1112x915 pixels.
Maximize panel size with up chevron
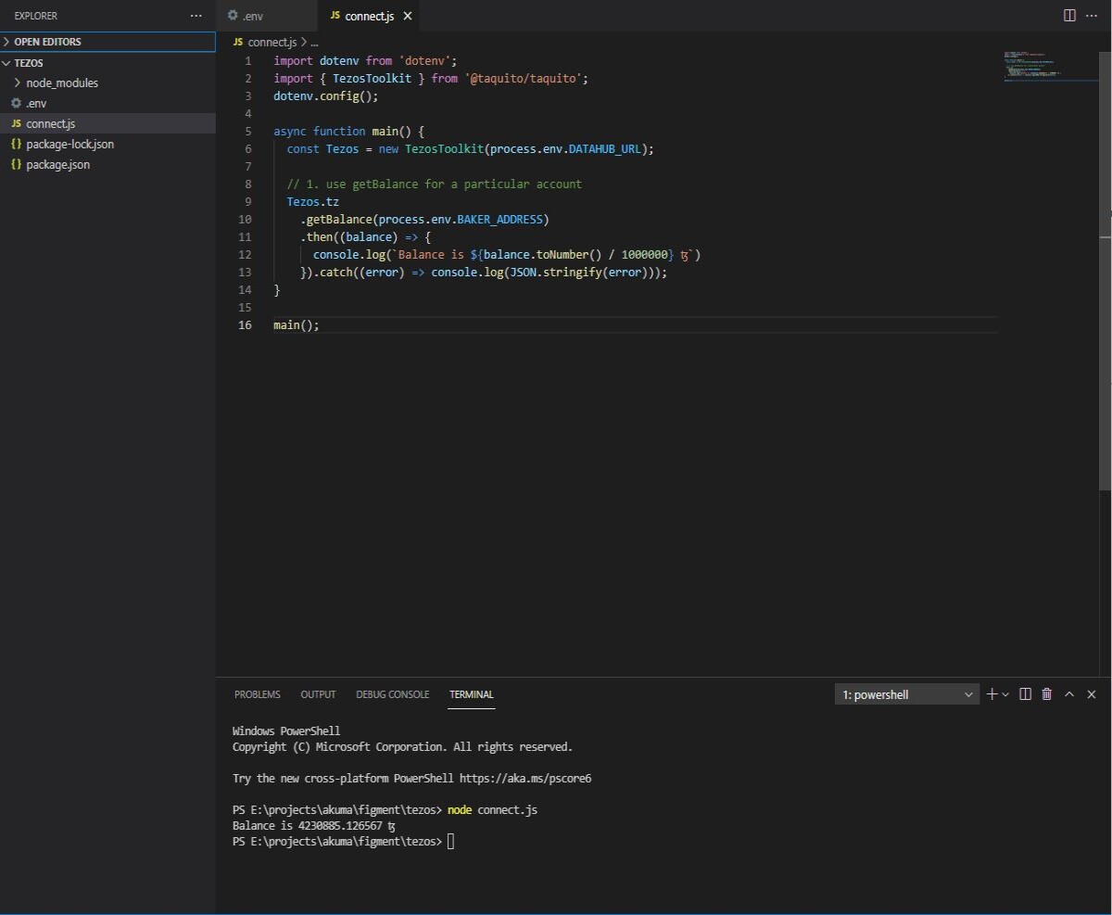tap(1069, 693)
